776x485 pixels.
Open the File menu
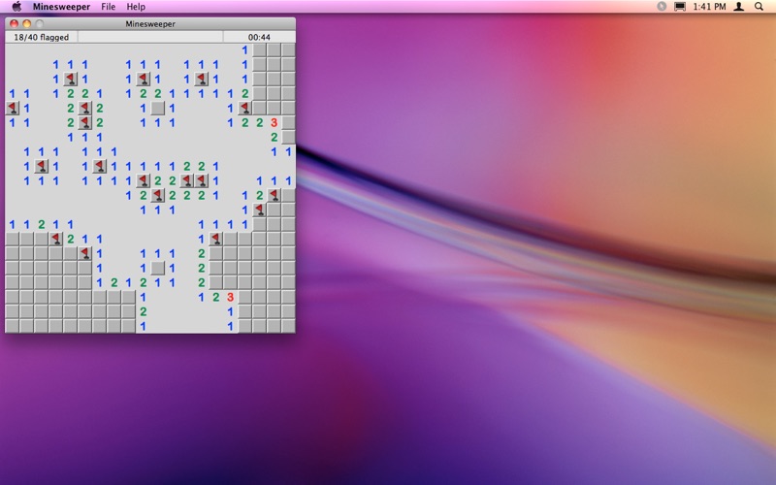pos(108,7)
